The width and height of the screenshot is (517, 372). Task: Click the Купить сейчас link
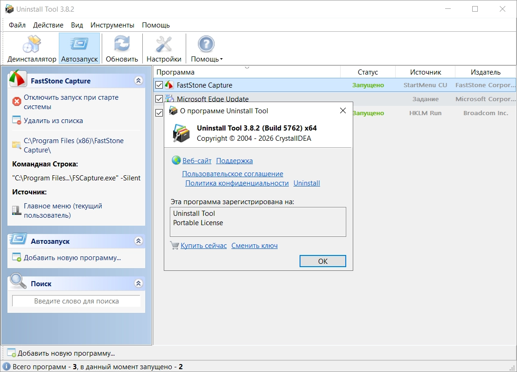click(x=203, y=246)
